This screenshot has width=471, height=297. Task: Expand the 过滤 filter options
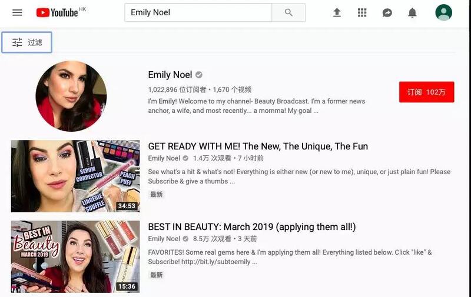click(x=27, y=42)
